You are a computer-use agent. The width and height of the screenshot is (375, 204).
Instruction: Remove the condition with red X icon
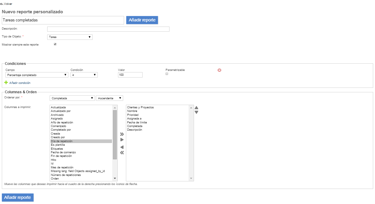(219, 70)
